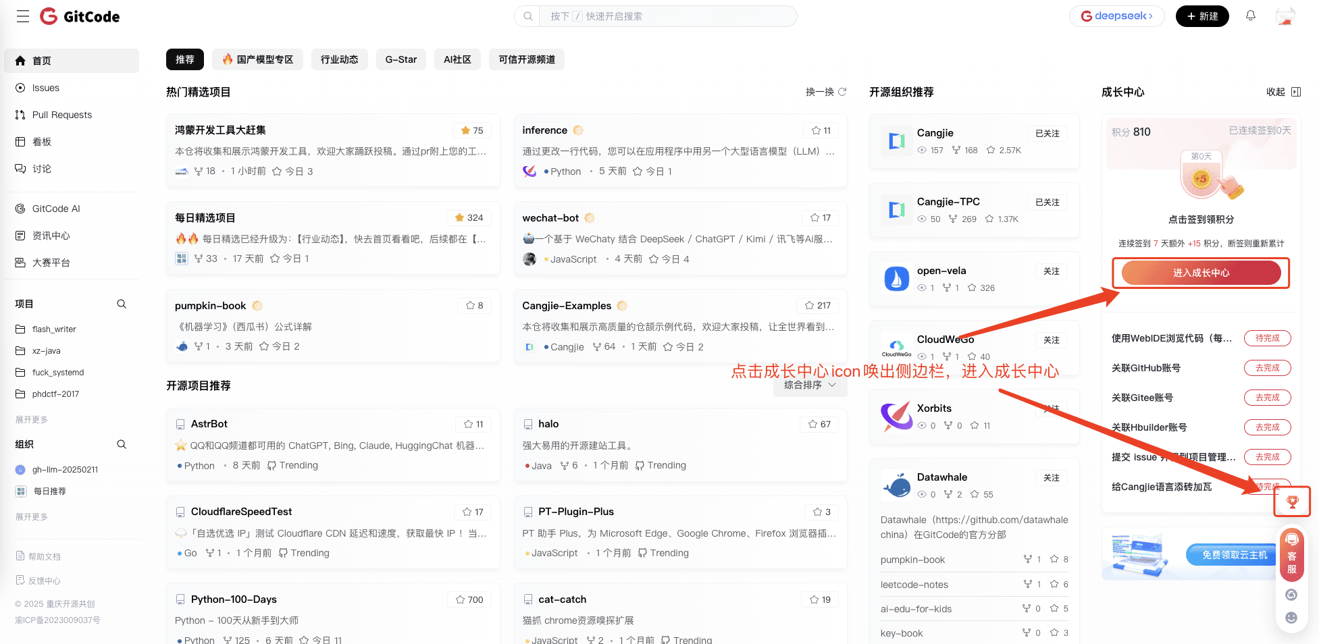This screenshot has width=1319, height=644.
Task: Open the hamburger menu icon
Action: tap(23, 16)
